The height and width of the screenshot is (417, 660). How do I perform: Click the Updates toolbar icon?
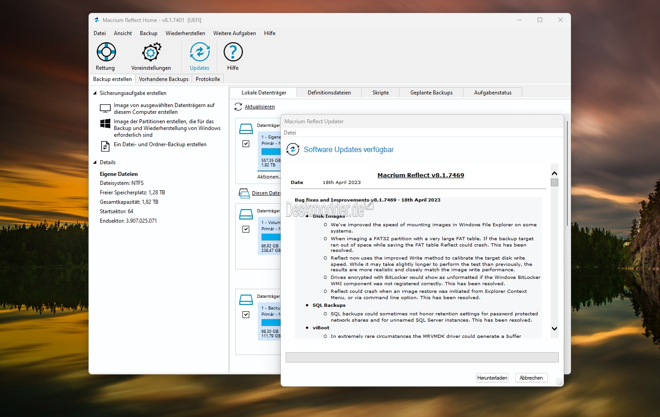coord(200,52)
